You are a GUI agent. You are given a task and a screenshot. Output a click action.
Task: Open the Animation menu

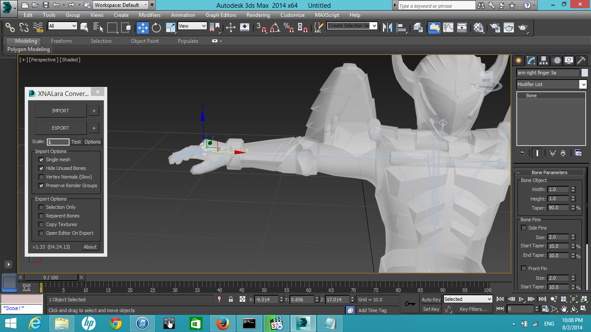coord(183,15)
